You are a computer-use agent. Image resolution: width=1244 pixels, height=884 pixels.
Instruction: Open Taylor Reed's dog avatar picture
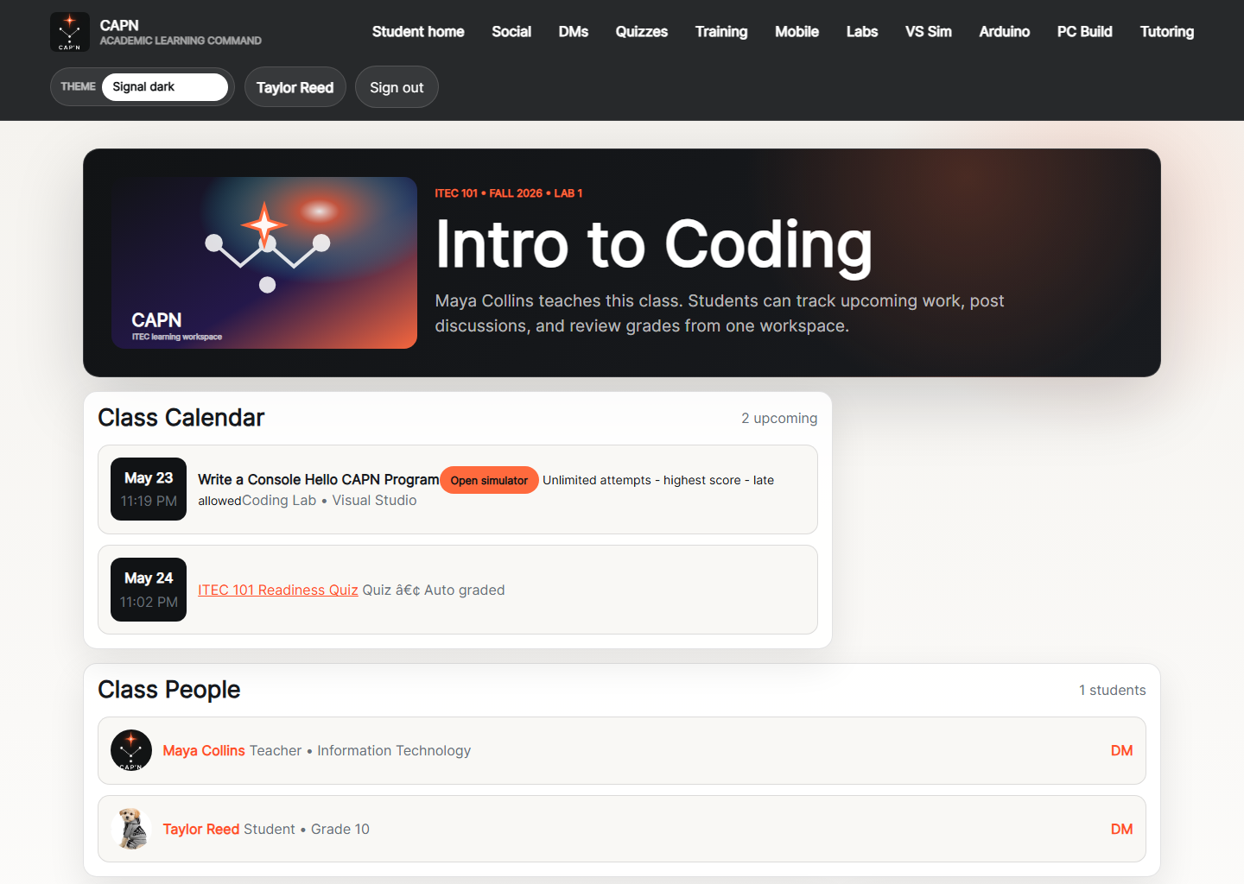[131, 829]
